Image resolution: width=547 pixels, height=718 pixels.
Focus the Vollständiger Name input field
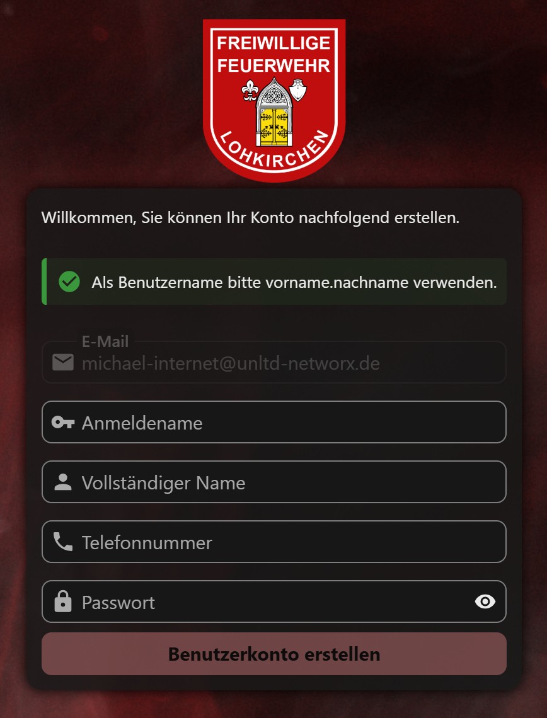[274, 482]
